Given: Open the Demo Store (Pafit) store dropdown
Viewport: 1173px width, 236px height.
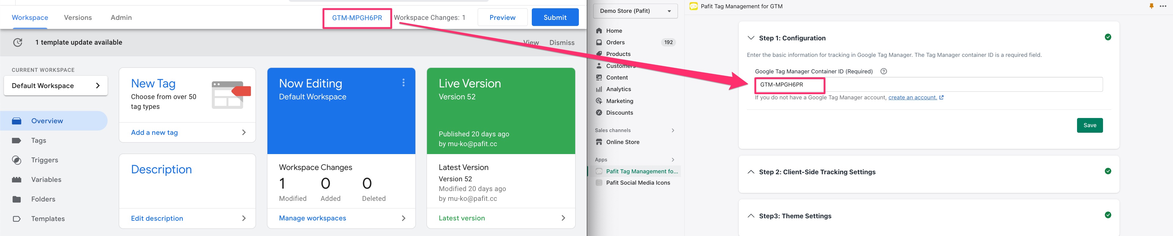Looking at the screenshot, I should 635,11.
